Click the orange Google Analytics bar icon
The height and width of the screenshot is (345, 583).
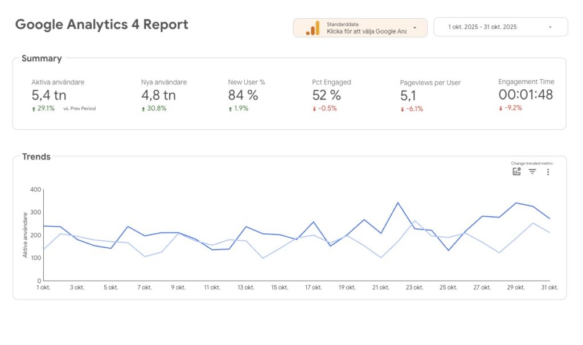pyautogui.click(x=313, y=28)
